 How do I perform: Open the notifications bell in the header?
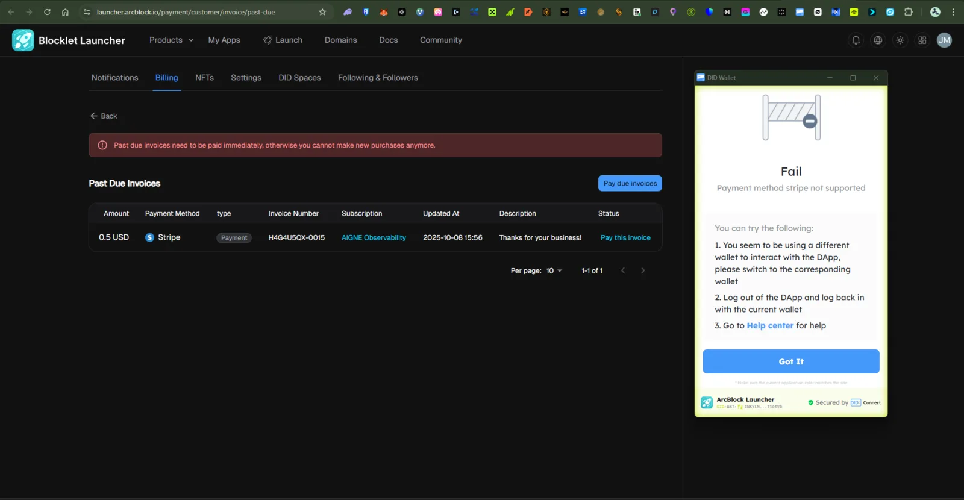tap(856, 40)
